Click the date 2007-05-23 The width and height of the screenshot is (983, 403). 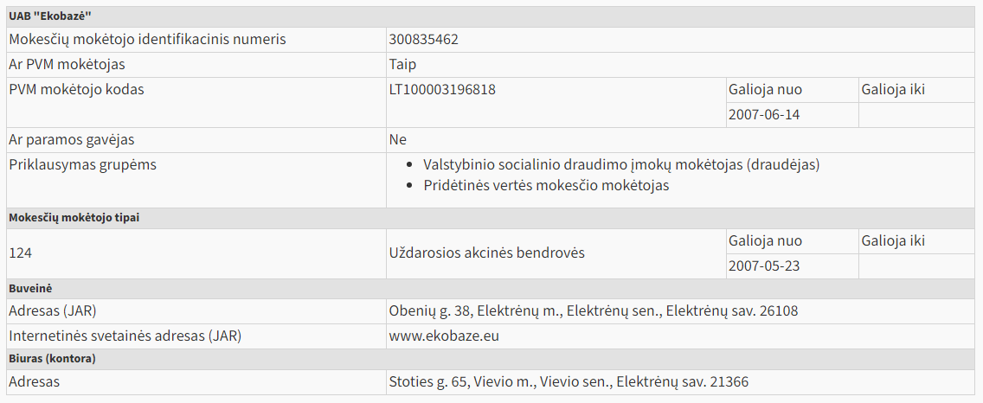click(764, 265)
